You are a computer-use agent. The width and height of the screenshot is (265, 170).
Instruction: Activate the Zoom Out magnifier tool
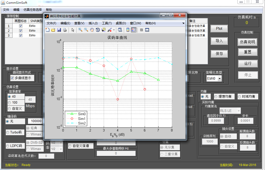(86, 30)
